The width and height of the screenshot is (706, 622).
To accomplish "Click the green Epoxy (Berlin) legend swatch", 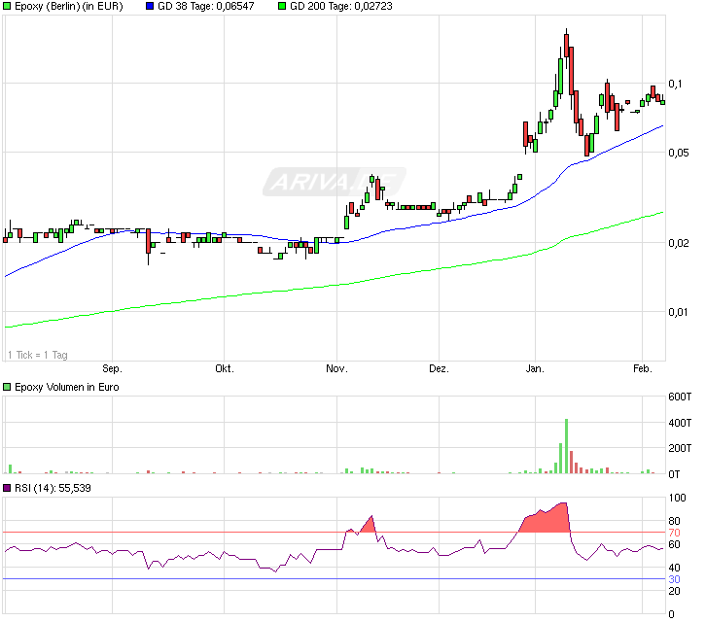I will (7, 6).
